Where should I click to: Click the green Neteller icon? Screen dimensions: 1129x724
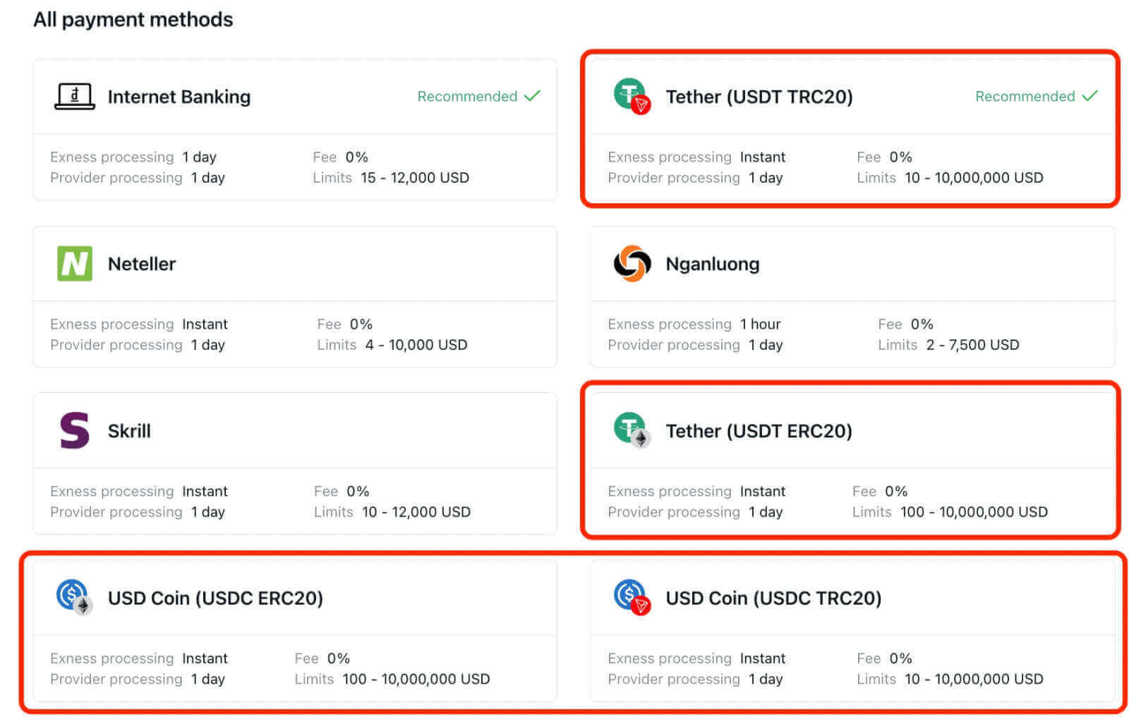[74, 263]
